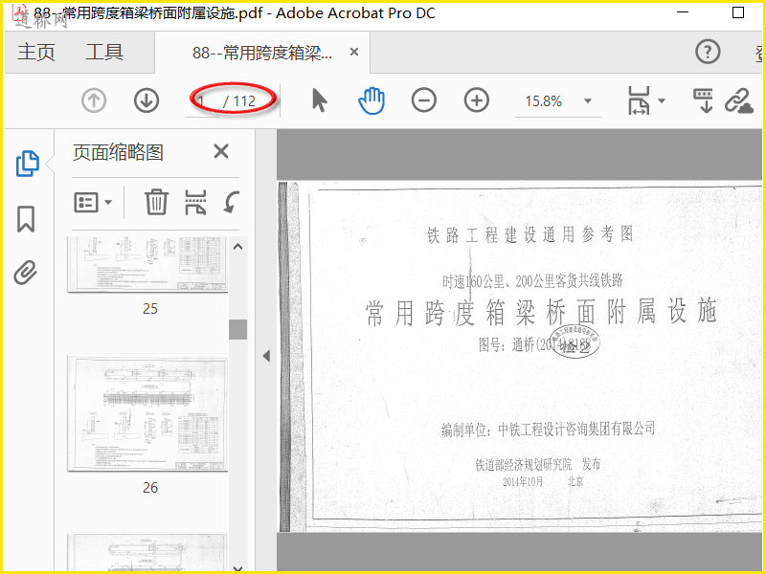
Task: Click the rotate page counterclockwise icon
Action: 231,202
